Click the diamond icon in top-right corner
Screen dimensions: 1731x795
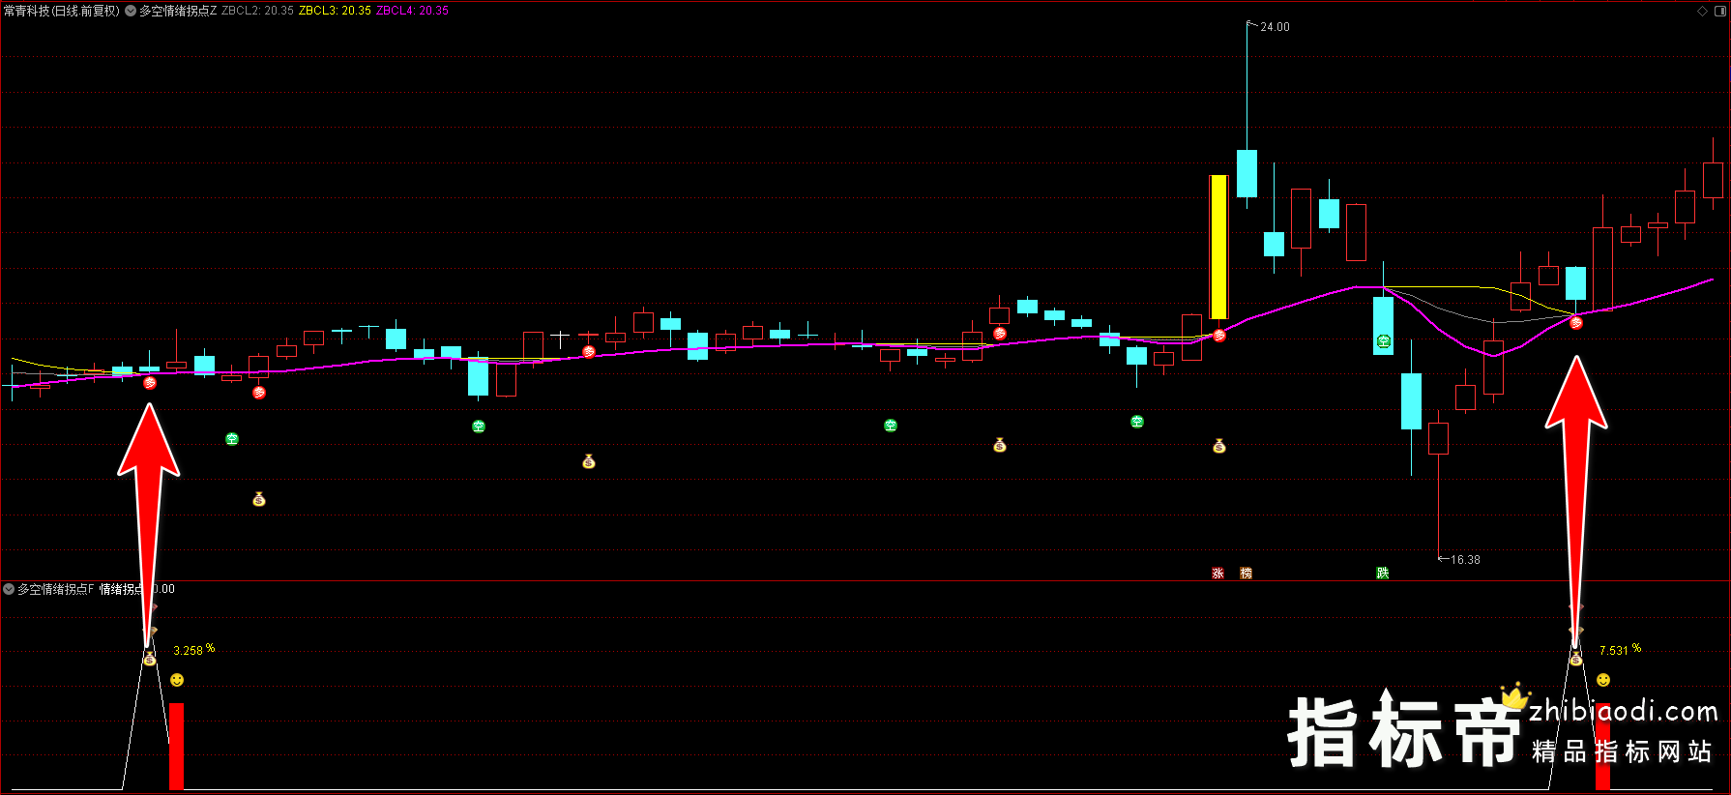[1702, 11]
